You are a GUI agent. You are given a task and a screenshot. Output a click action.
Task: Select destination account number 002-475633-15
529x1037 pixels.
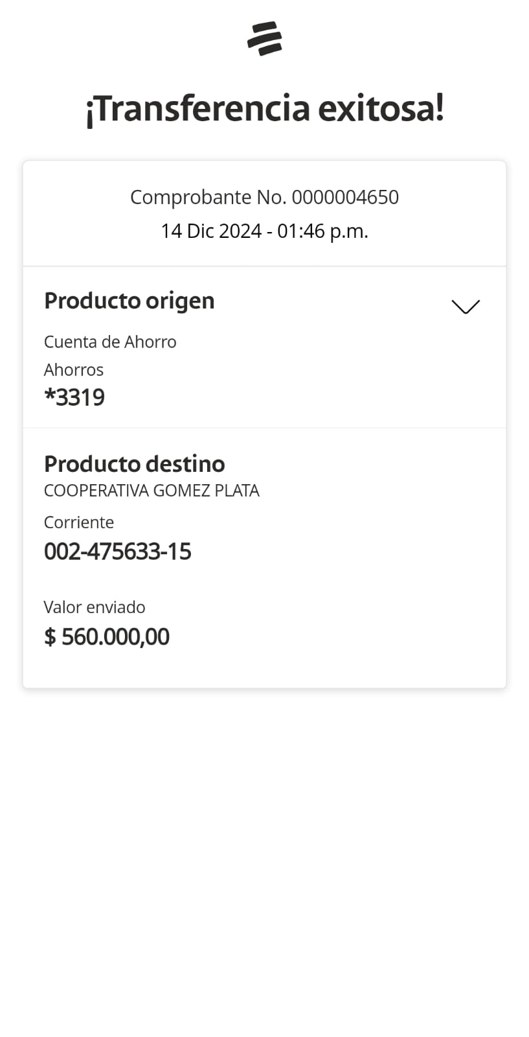(117, 552)
